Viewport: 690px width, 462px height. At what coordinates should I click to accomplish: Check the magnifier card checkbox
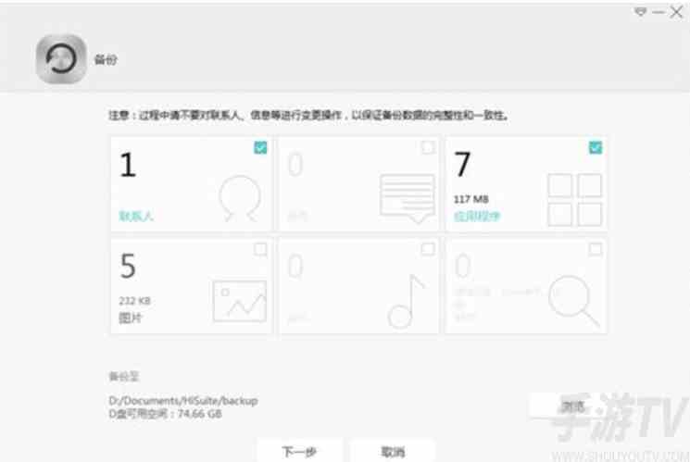[x=596, y=249]
